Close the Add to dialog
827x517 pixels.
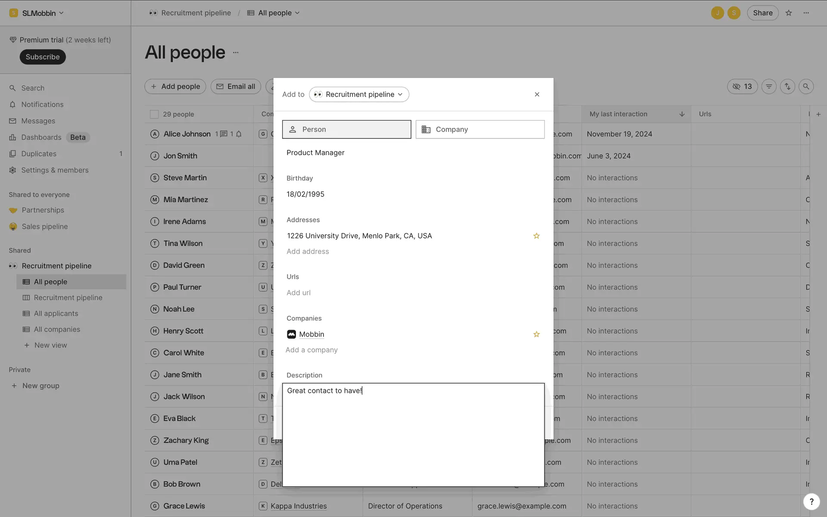537,94
